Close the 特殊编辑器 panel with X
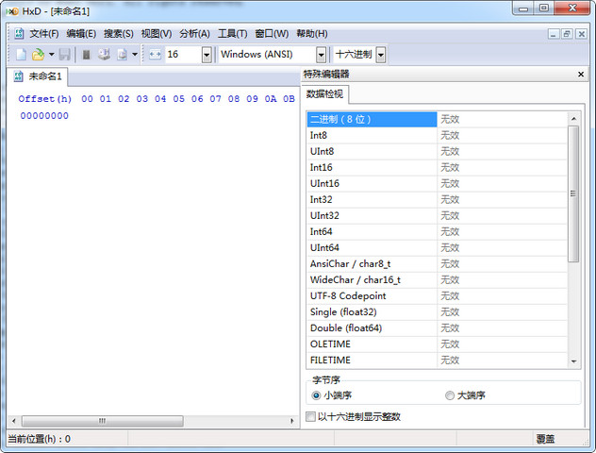This screenshot has width=596, height=453. coord(581,75)
